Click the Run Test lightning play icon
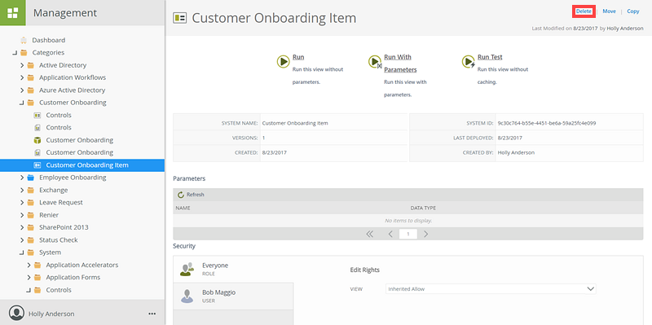652x325 pixels. [x=468, y=62]
